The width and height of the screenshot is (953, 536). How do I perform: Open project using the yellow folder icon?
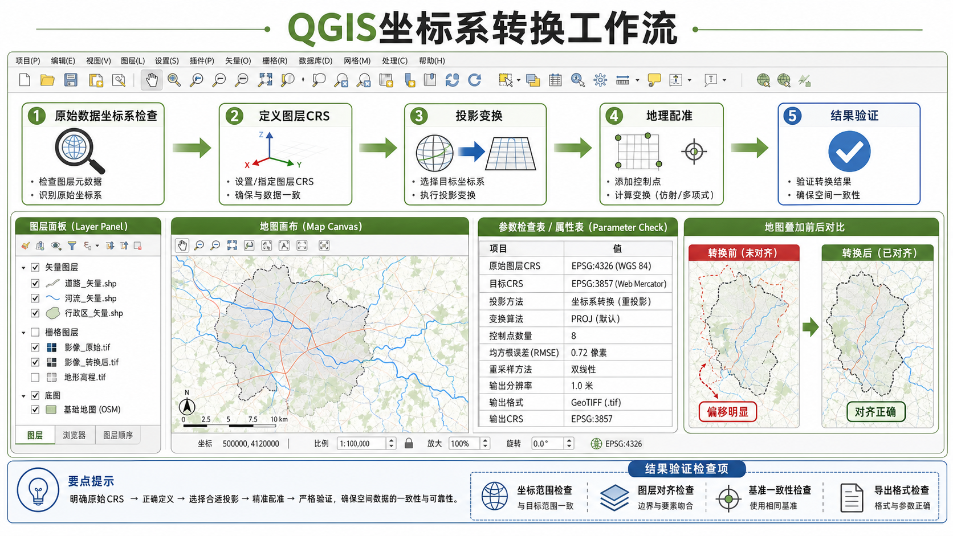tap(47, 80)
